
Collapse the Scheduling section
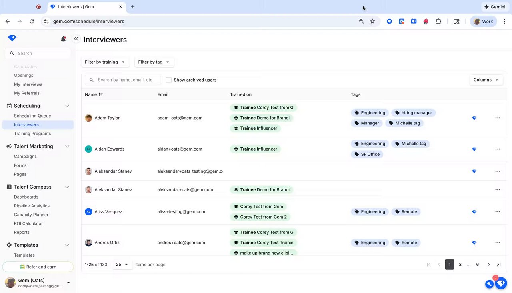pyautogui.click(x=67, y=106)
